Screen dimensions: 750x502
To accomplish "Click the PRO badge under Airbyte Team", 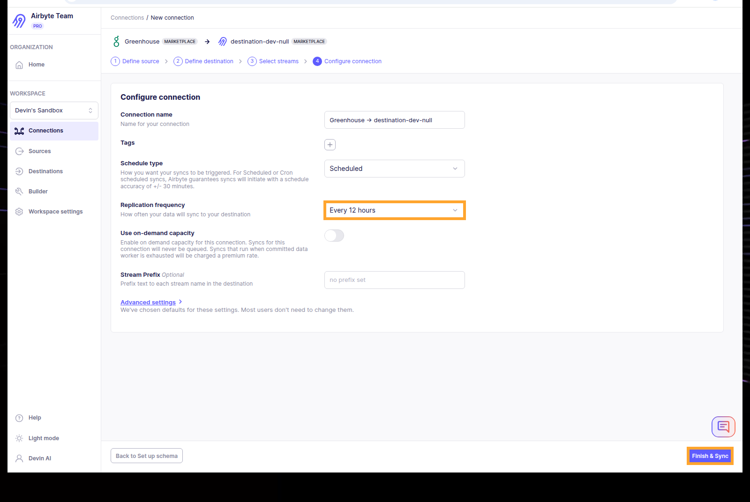I will [37, 26].
